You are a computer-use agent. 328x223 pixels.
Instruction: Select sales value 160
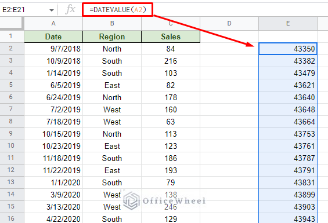(x=171, y=109)
